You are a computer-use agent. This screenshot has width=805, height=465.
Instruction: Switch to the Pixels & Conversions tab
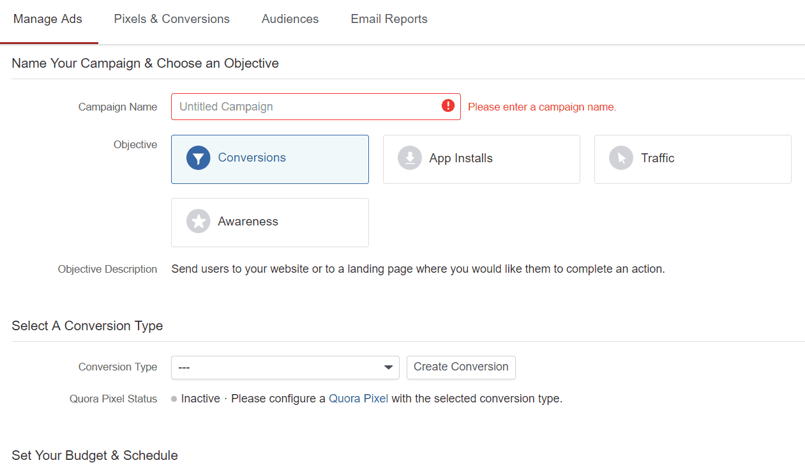pyautogui.click(x=171, y=19)
